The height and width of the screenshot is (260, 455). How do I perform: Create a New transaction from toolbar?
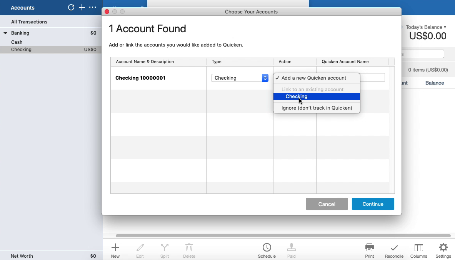pyautogui.click(x=115, y=251)
